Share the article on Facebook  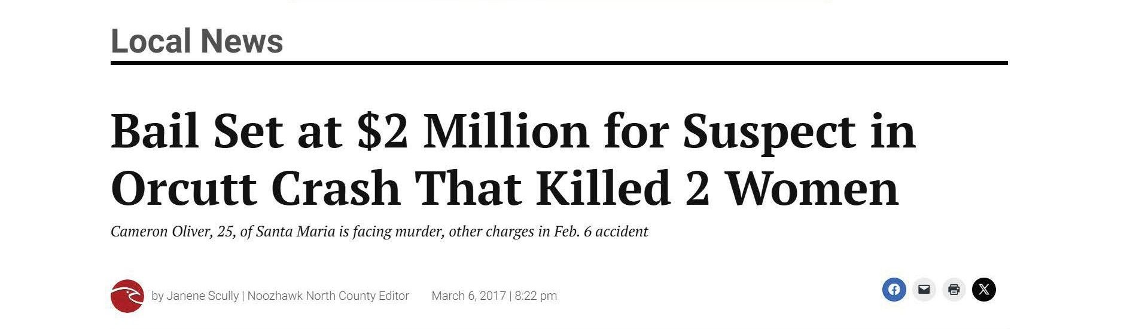point(894,290)
